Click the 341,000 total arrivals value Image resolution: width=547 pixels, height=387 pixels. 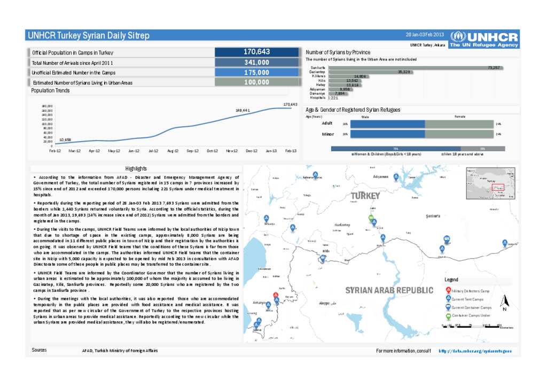tap(257, 63)
